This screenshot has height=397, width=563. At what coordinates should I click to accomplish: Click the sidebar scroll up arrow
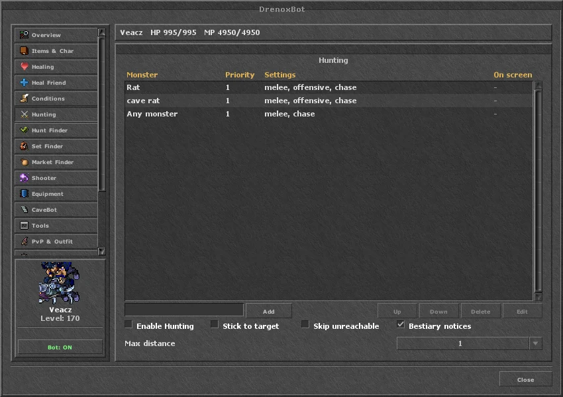(x=101, y=32)
